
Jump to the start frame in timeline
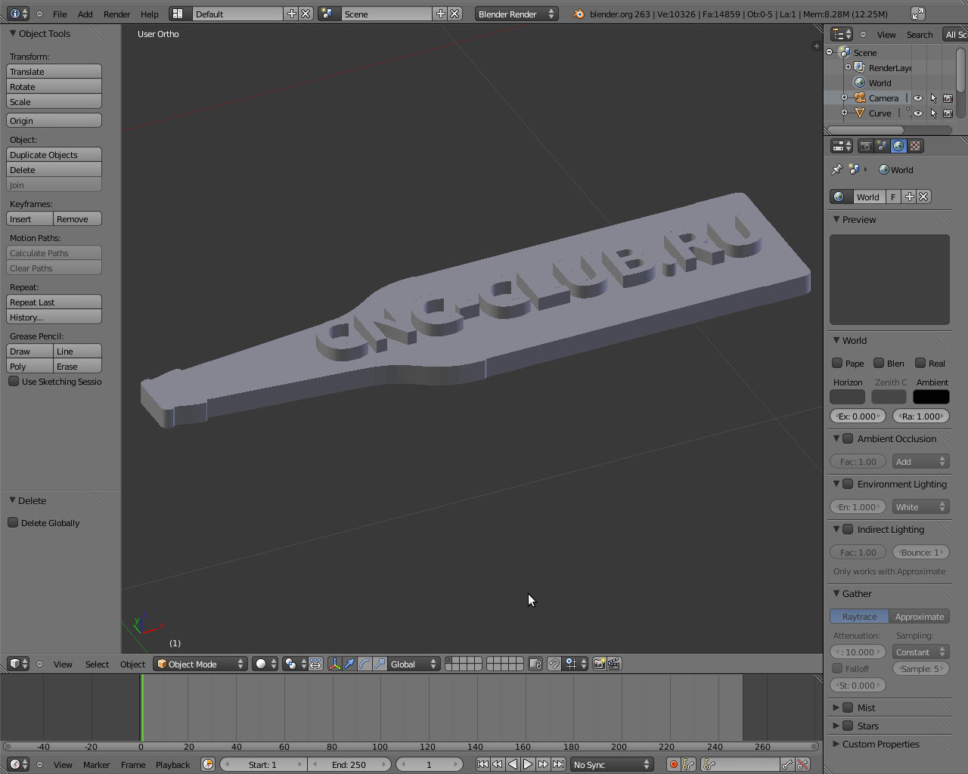pyautogui.click(x=482, y=764)
